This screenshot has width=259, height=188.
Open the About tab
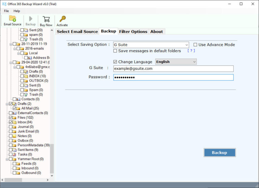(156, 32)
